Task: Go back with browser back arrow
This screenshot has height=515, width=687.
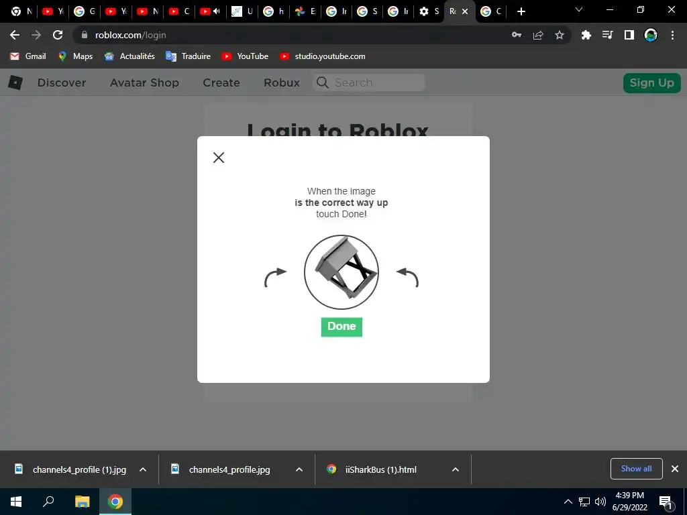Action: (15, 35)
